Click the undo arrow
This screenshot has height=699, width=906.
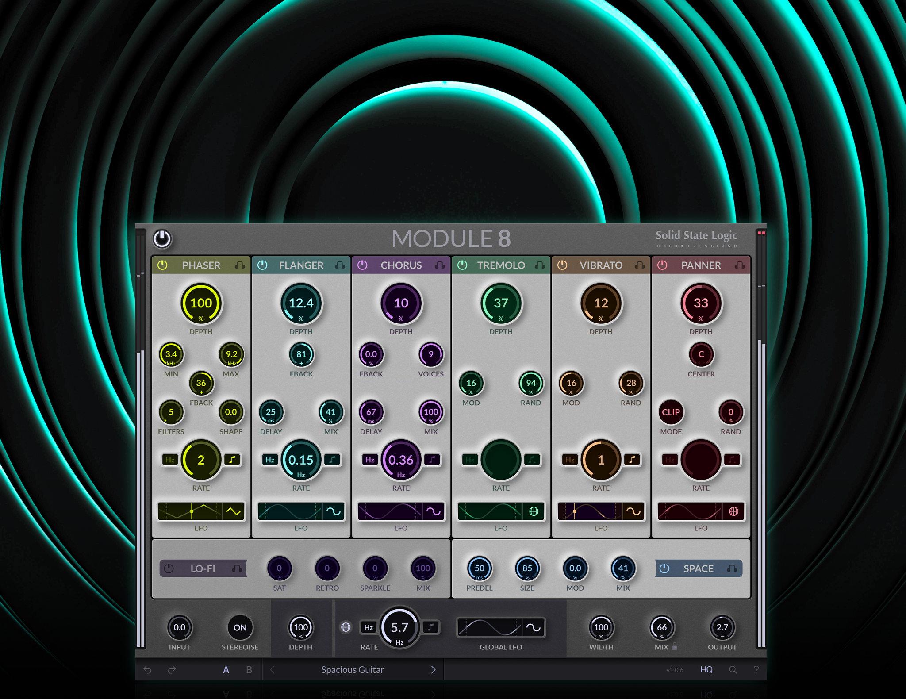(x=148, y=670)
